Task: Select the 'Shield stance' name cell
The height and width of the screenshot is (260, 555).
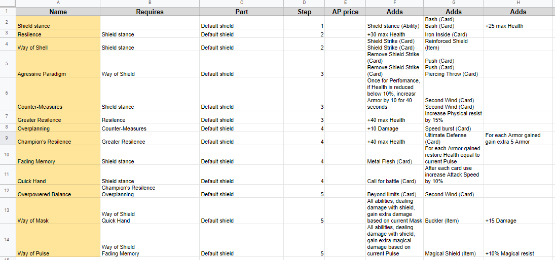Action: (58, 23)
